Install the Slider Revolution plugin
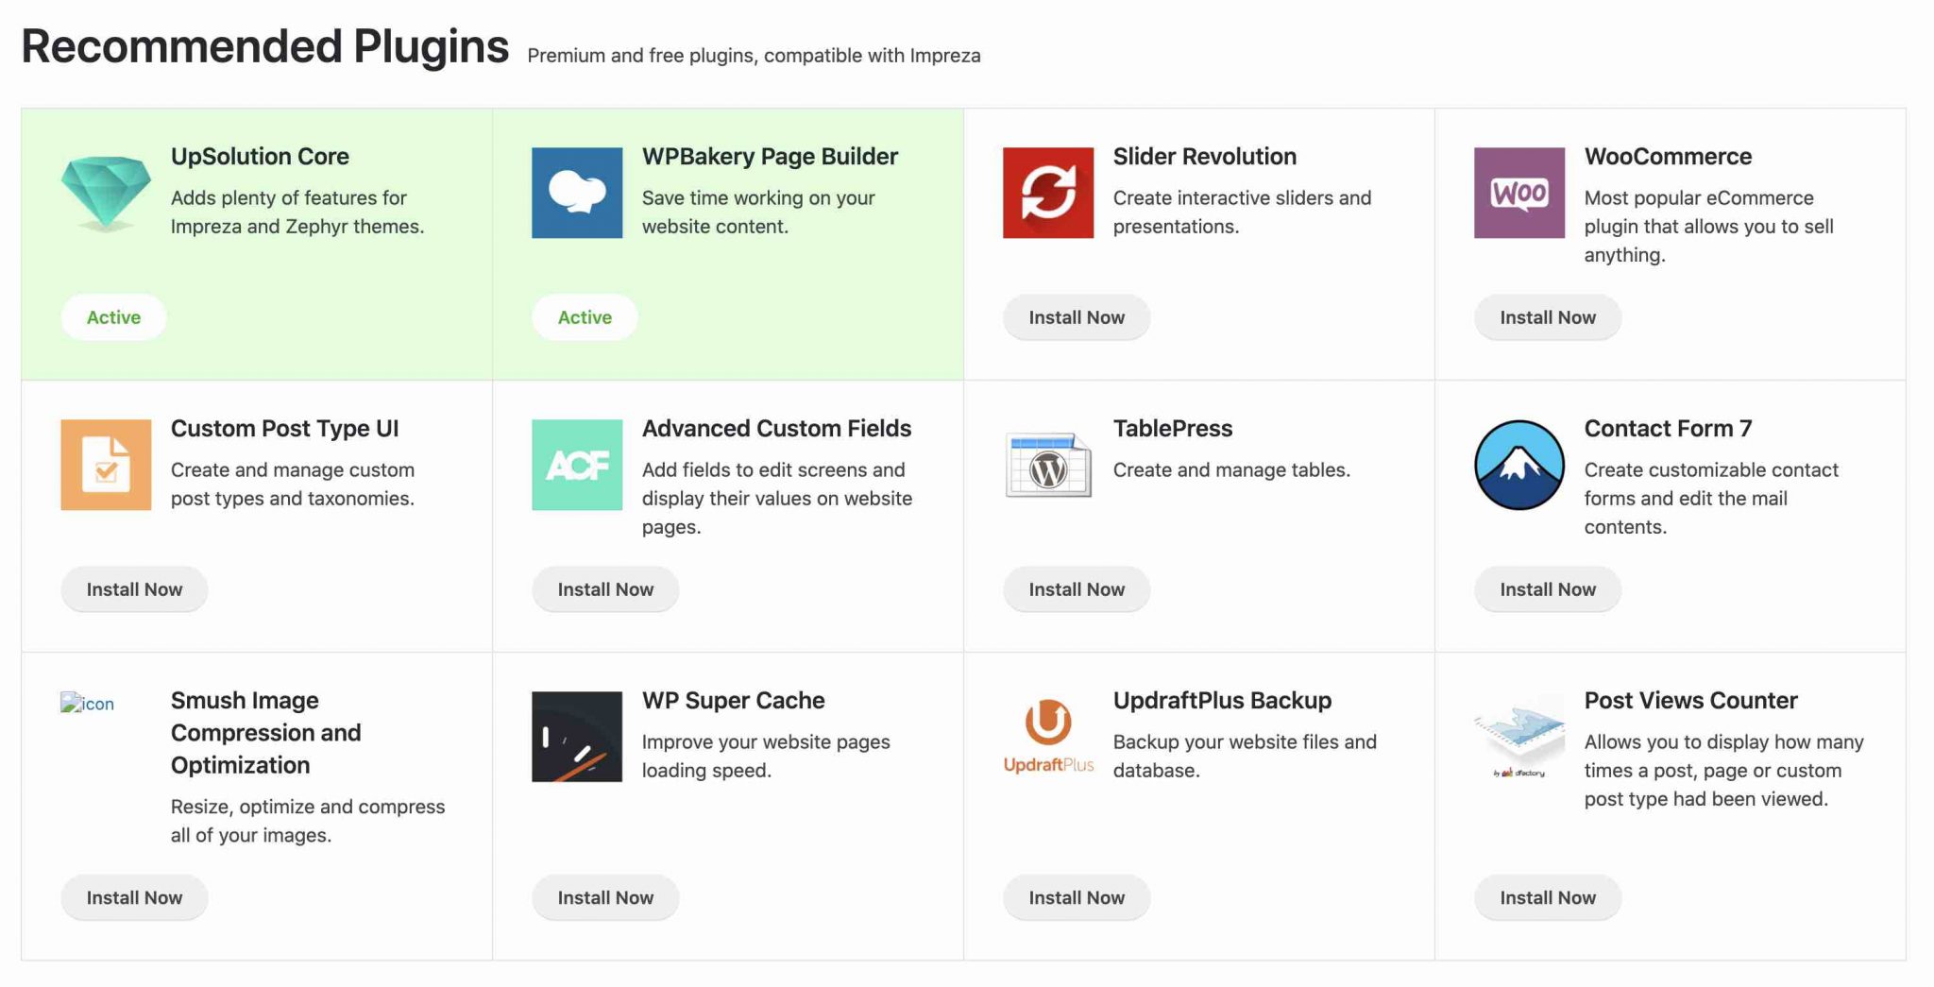Image resolution: width=1934 pixels, height=987 pixels. (x=1077, y=317)
